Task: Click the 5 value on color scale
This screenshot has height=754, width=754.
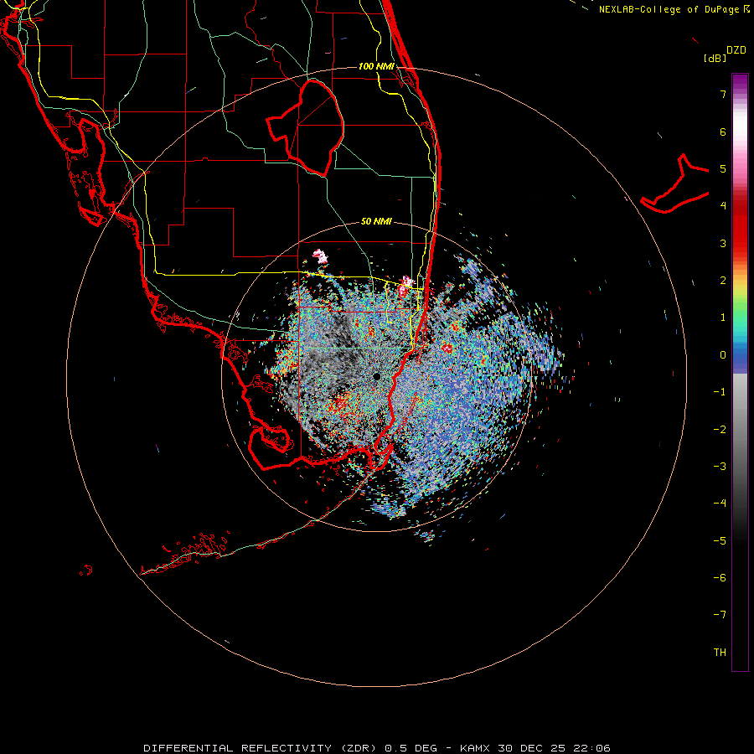Action: pyautogui.click(x=723, y=168)
